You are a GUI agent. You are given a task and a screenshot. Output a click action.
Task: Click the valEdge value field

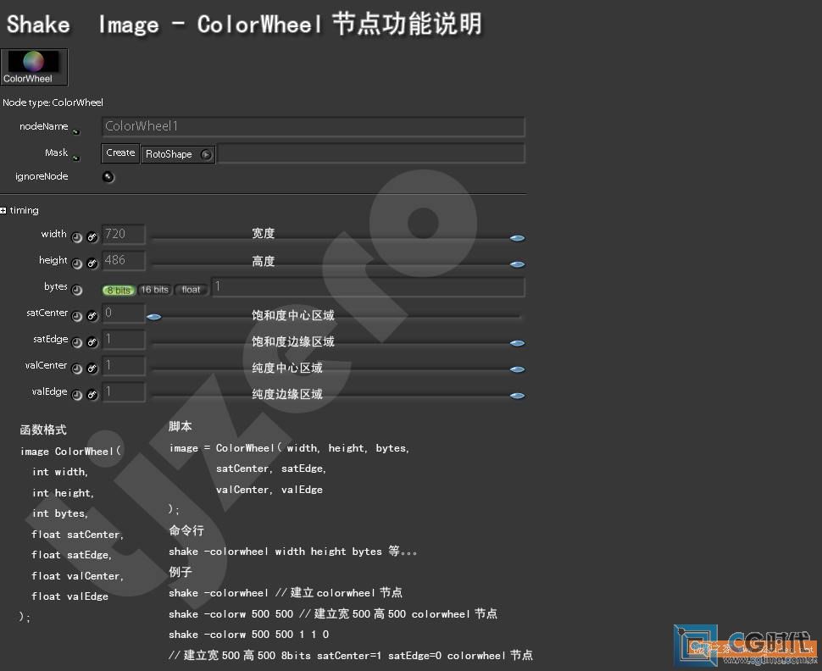(x=123, y=391)
